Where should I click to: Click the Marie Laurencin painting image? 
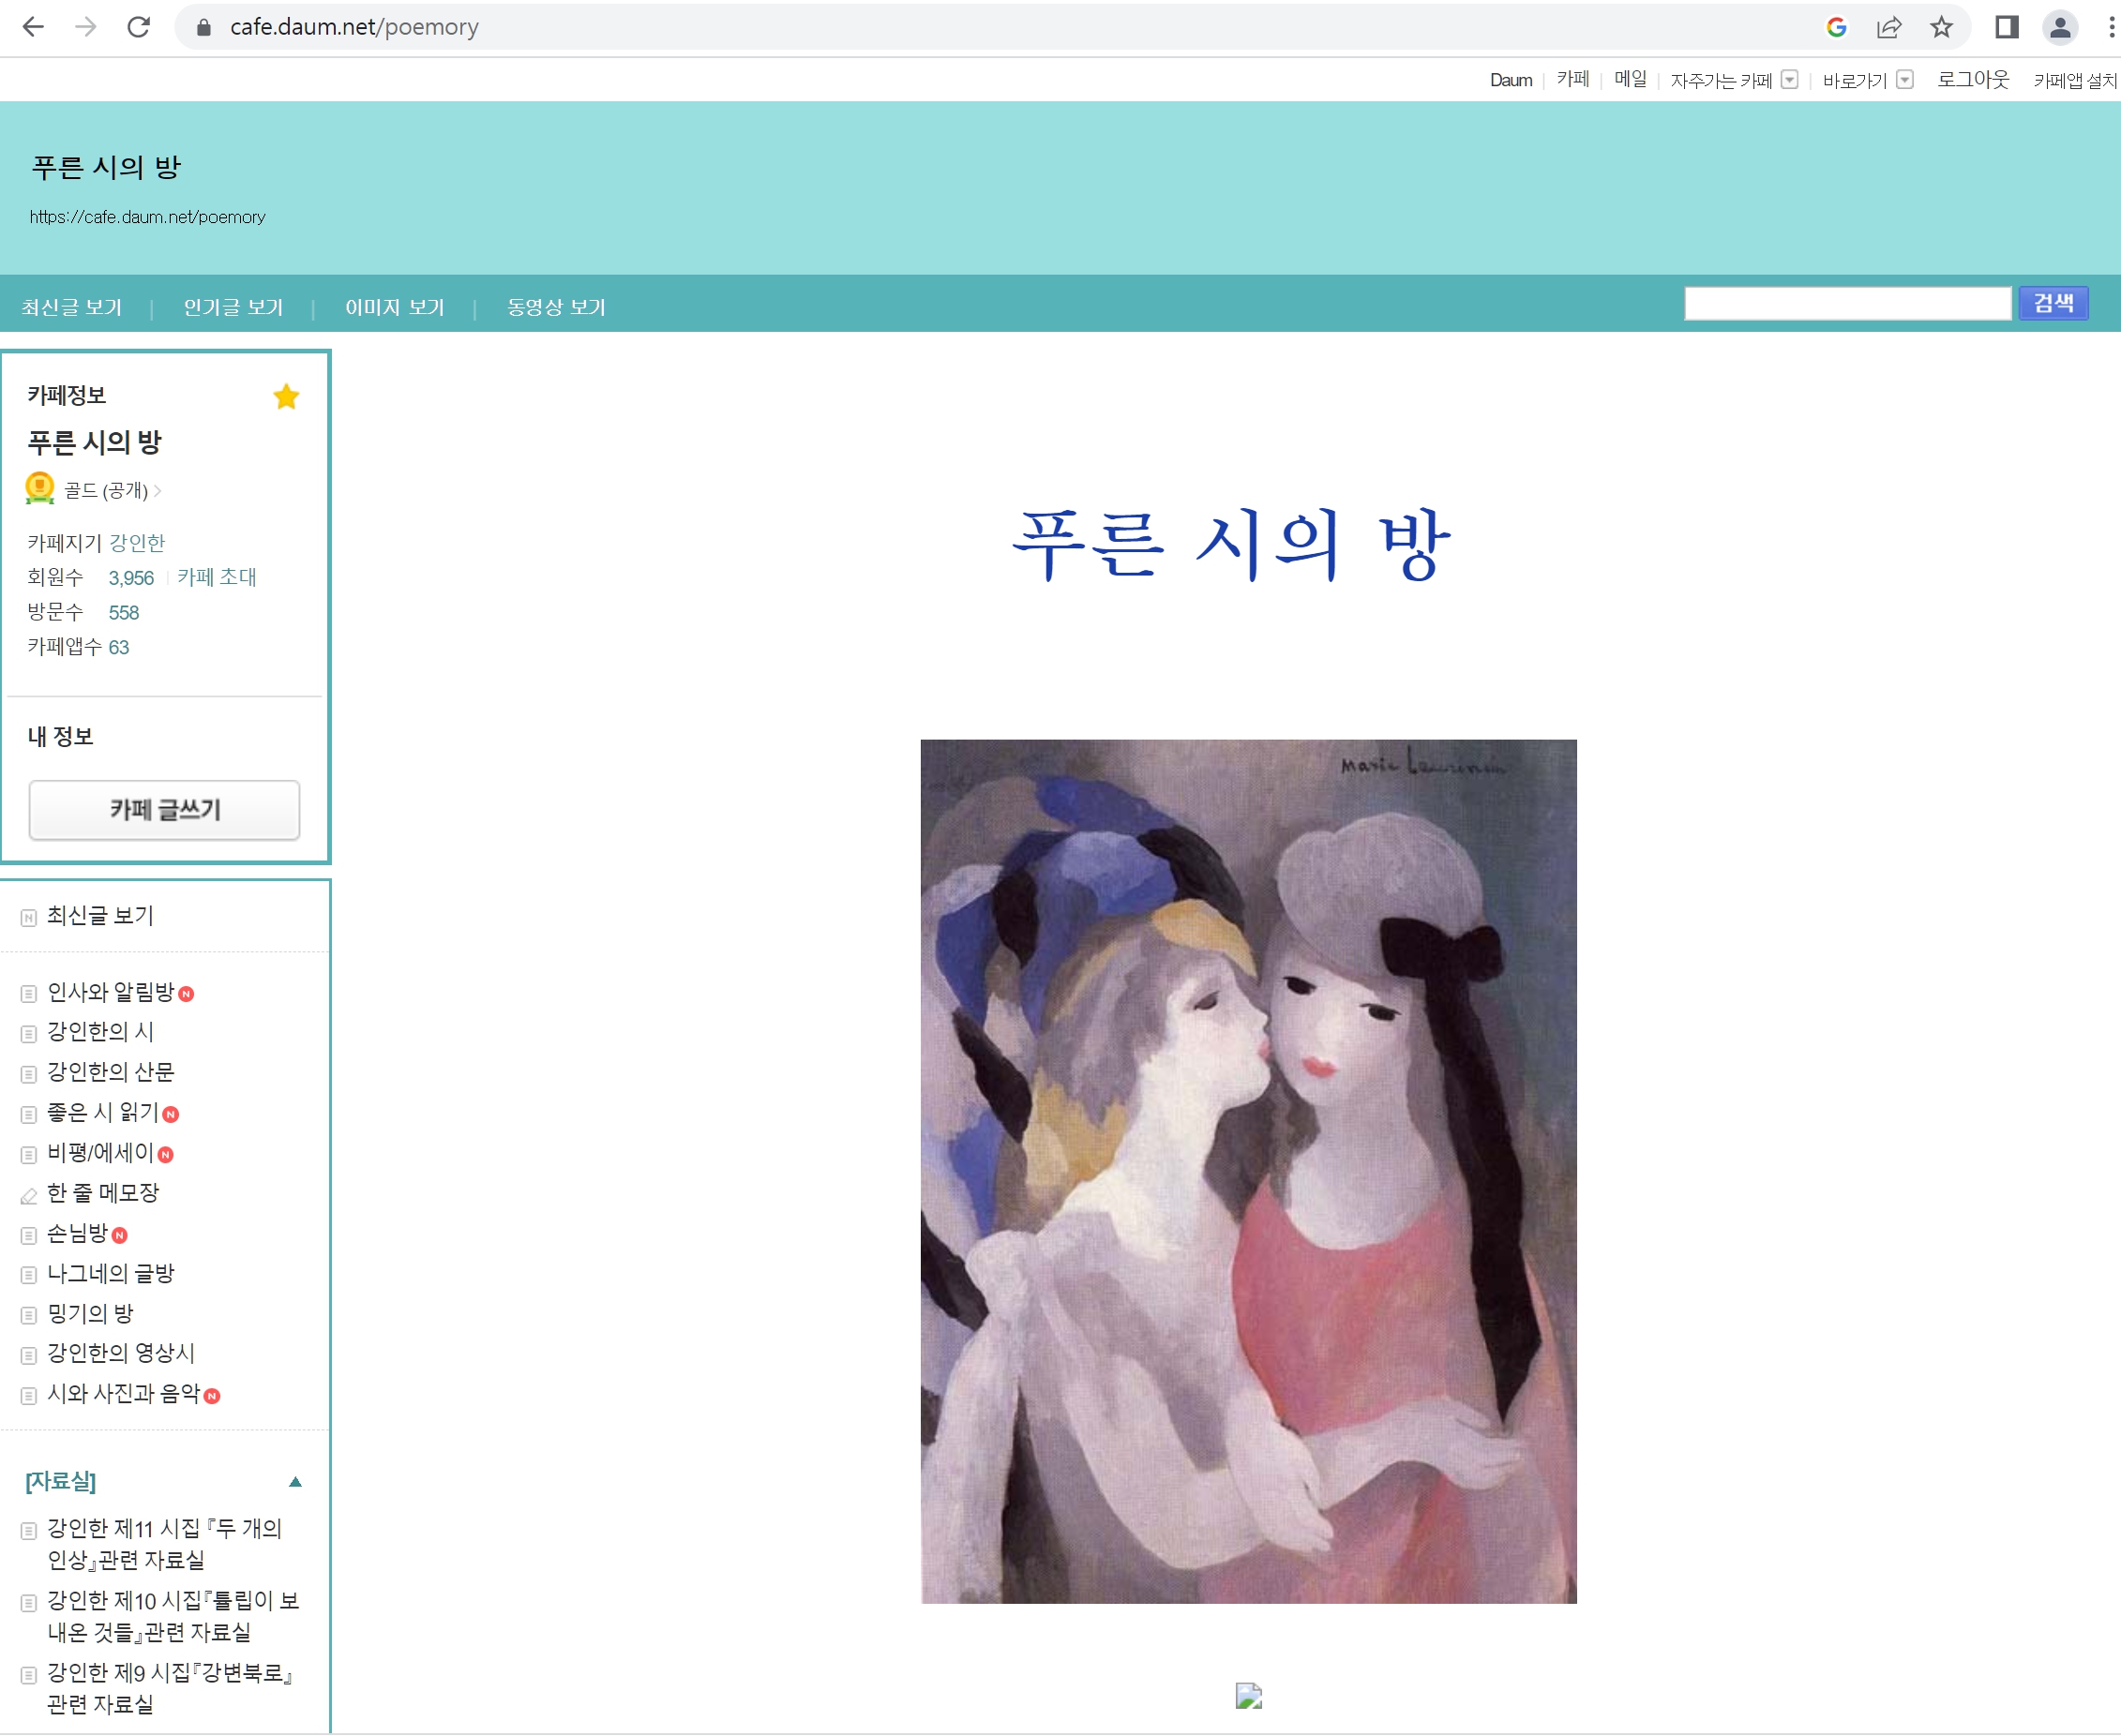[x=1248, y=1171]
